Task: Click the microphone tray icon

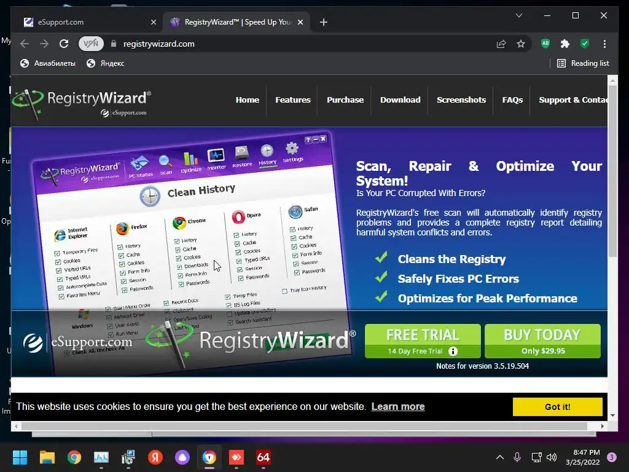Action: (517, 457)
